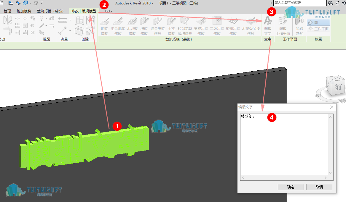
Task: Click the stacked-slabs Create Parts icon
Action: coord(79,30)
